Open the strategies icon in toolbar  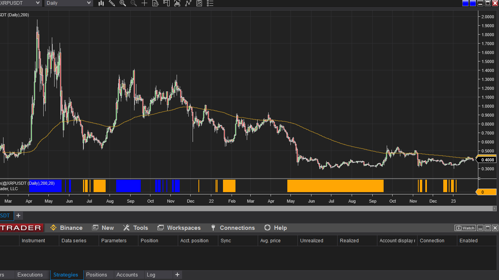199,3
